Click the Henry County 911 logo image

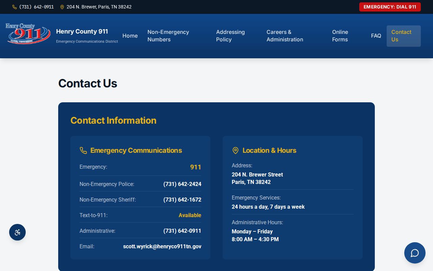(28, 34)
